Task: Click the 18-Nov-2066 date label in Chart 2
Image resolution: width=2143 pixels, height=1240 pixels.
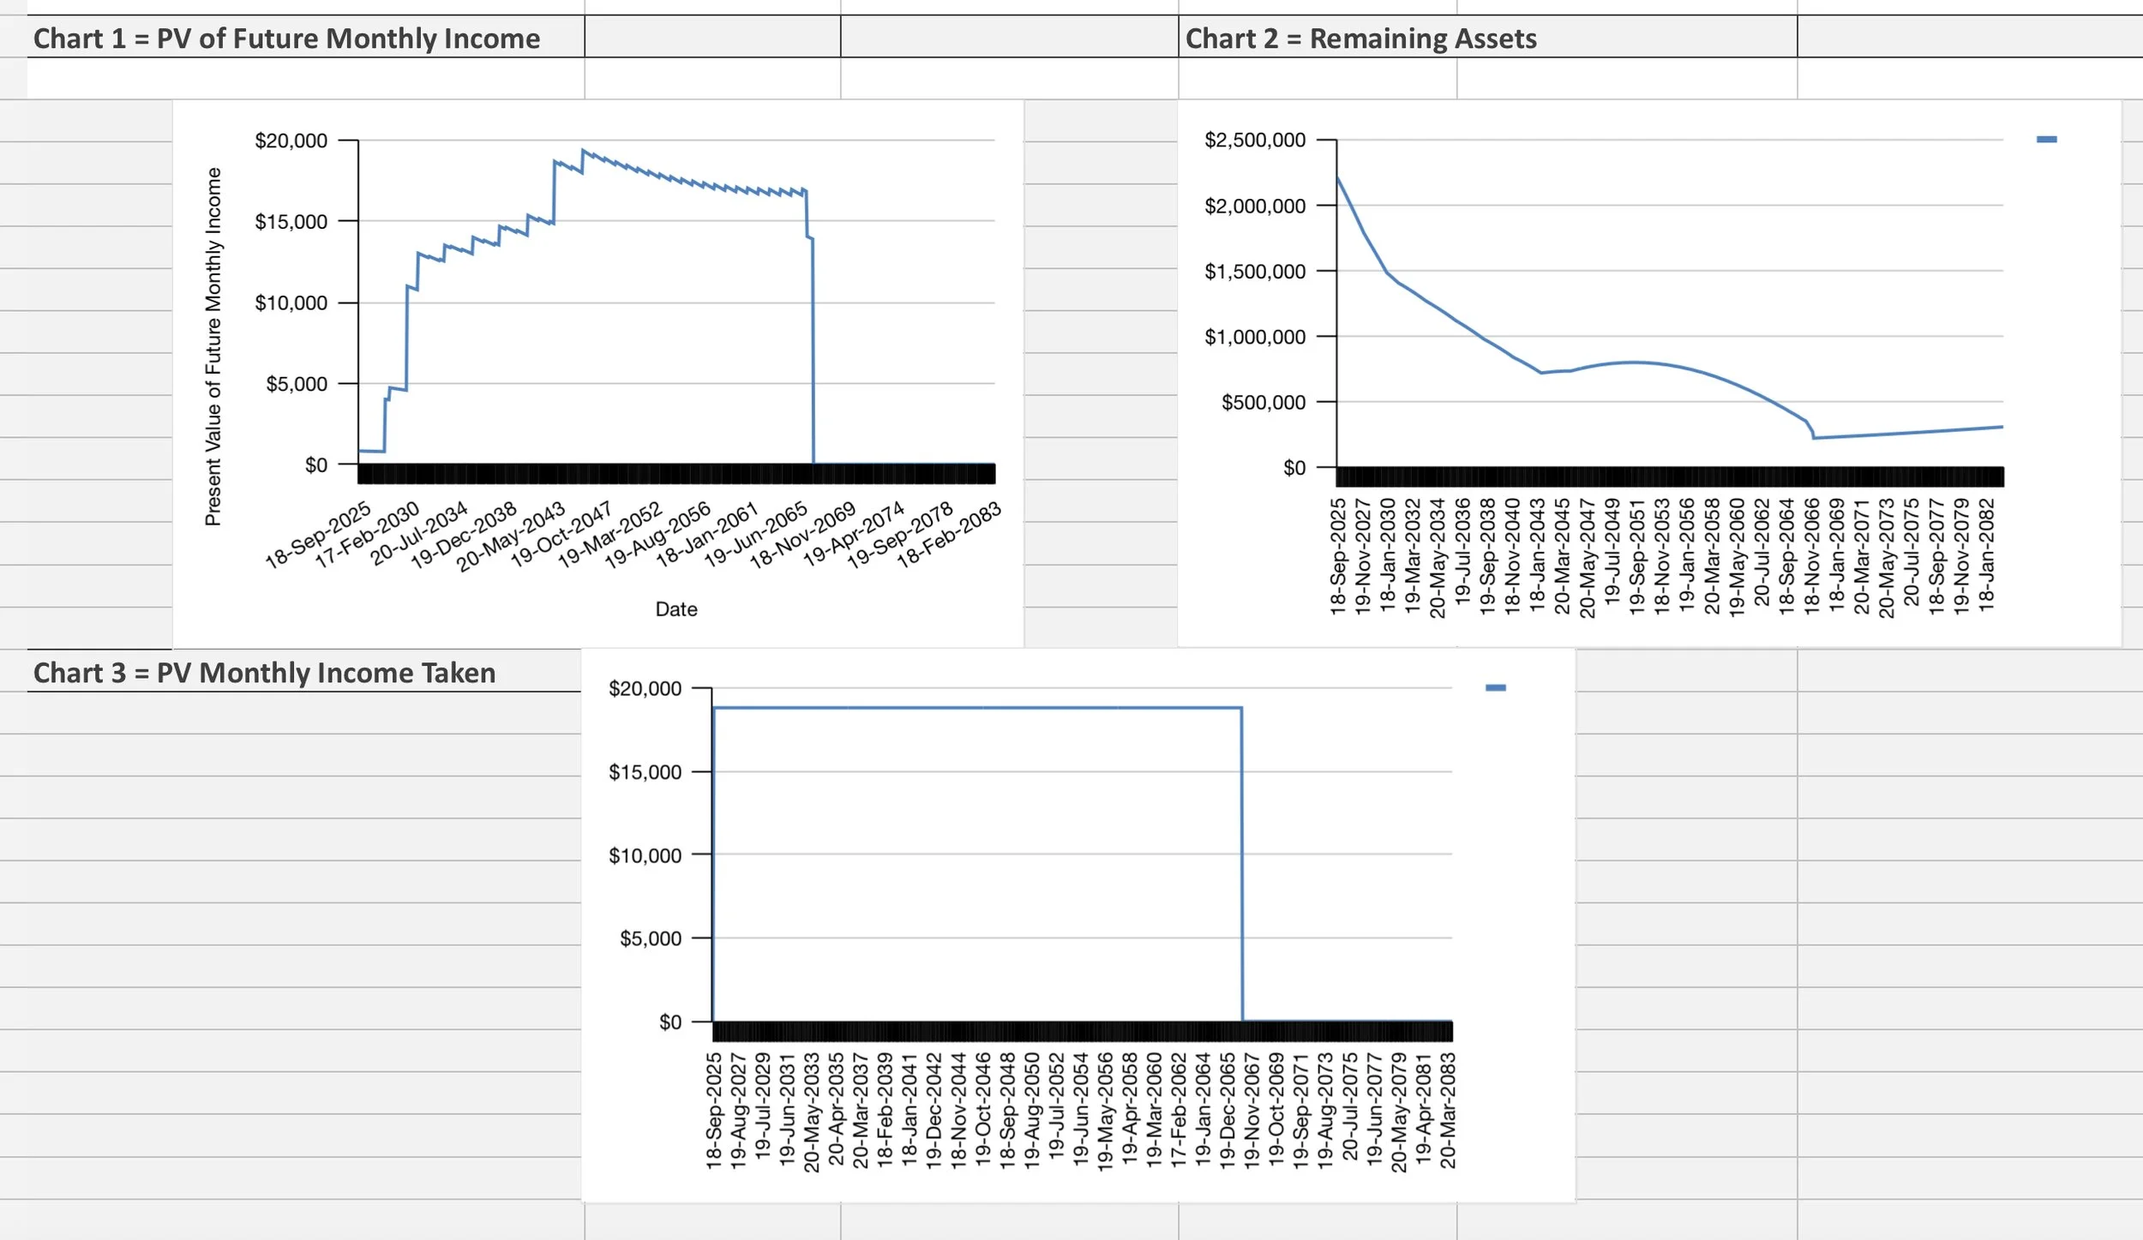Action: tap(1811, 555)
